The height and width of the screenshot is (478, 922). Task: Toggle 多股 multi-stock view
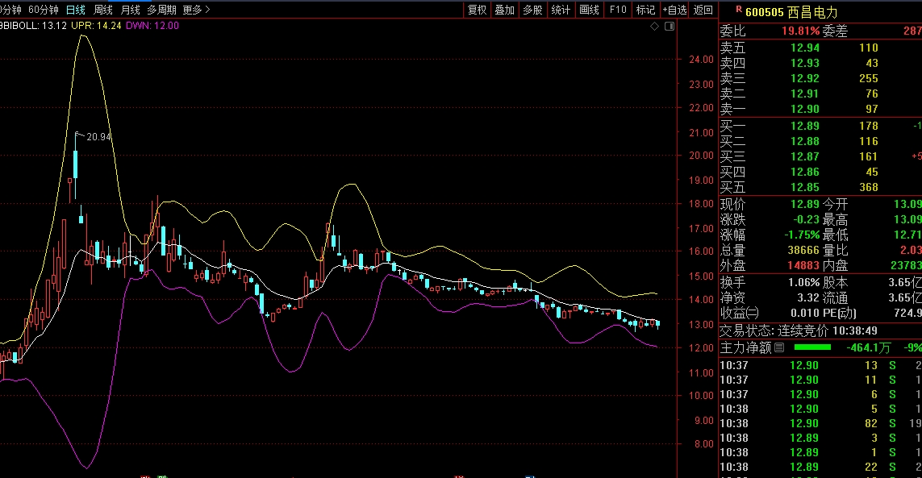532,10
